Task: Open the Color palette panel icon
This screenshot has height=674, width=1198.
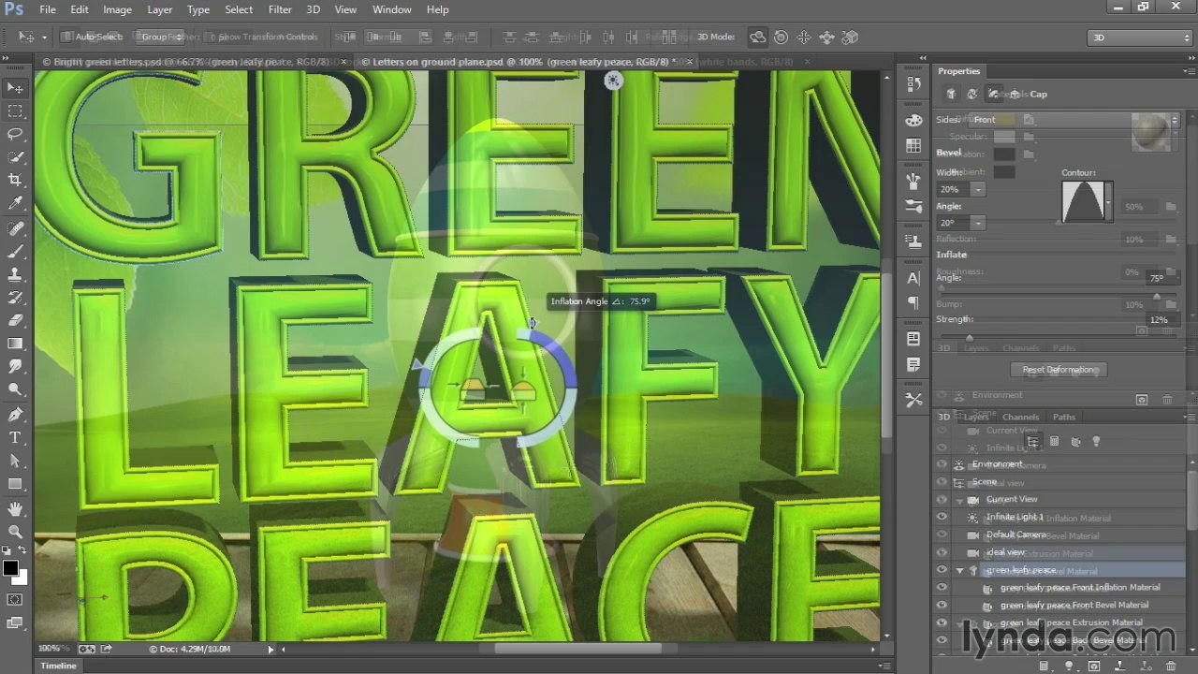Action: click(x=913, y=121)
